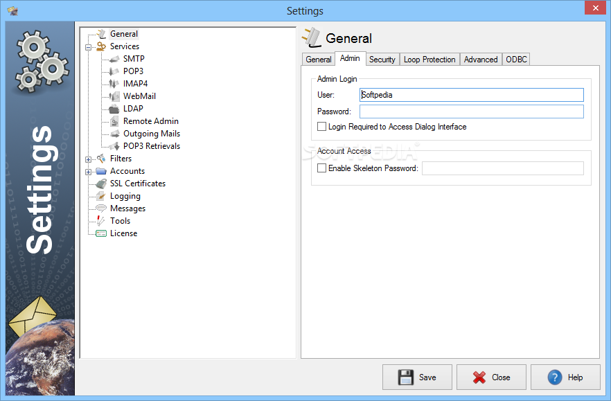This screenshot has height=401, width=611.
Task: Click the Logging icon
Action: point(101,196)
